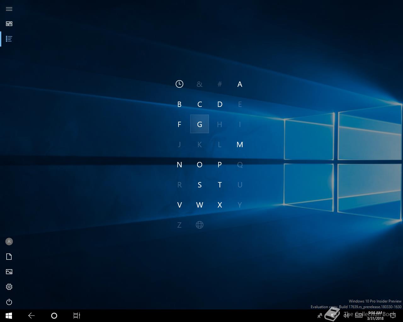Click the dimmed letter E
The height and width of the screenshot is (322, 403).
[240, 104]
